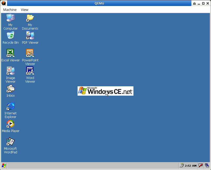
Task: Open the QEMU Machine menu
Action: click(x=10, y=10)
